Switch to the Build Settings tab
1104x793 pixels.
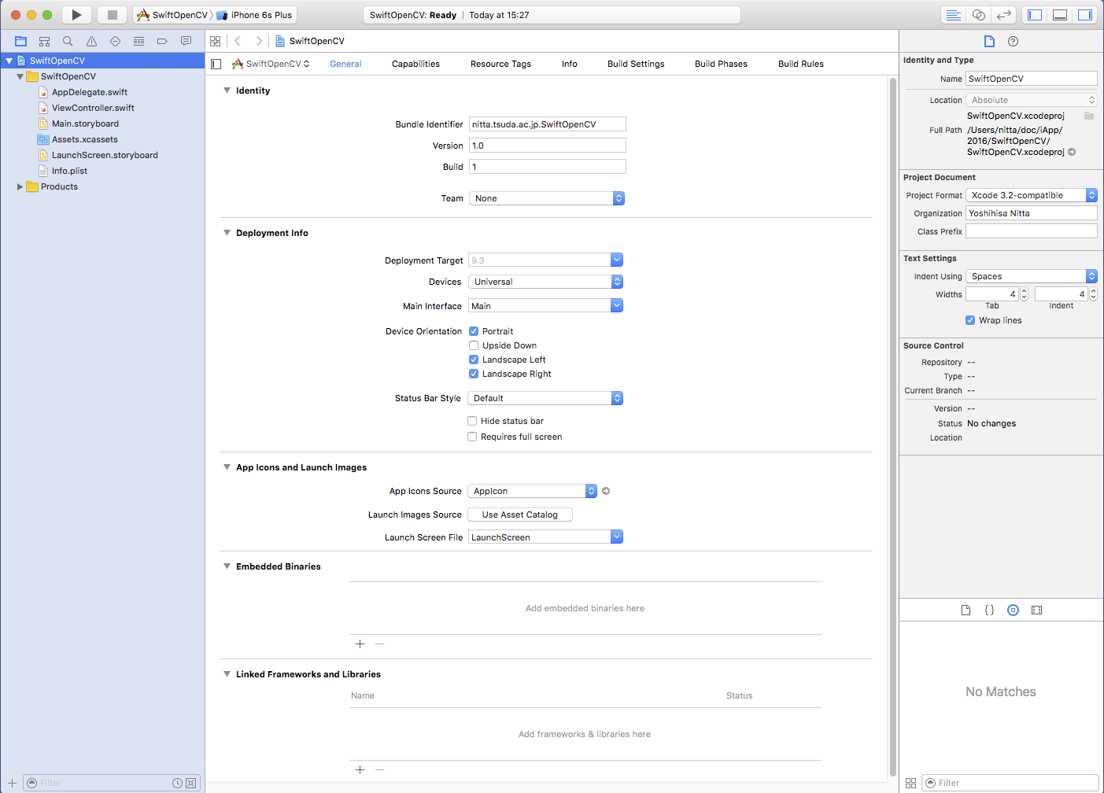coord(635,64)
